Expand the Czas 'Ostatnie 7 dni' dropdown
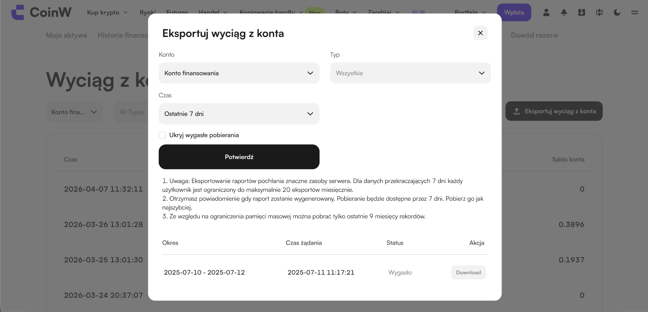 pyautogui.click(x=239, y=114)
